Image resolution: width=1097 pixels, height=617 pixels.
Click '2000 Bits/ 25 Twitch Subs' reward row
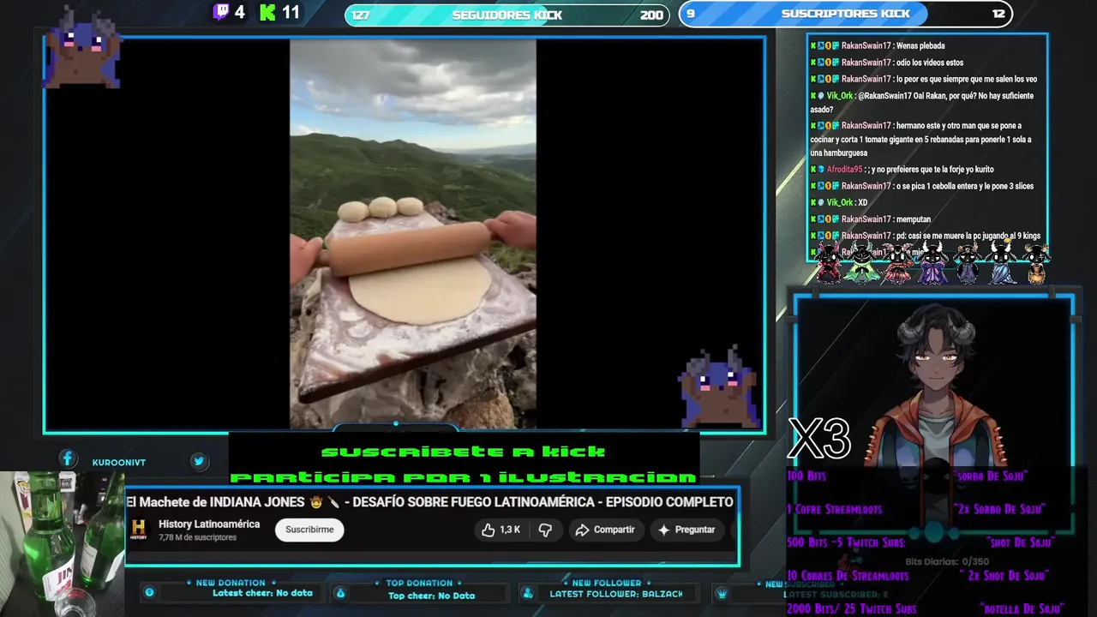click(926, 609)
